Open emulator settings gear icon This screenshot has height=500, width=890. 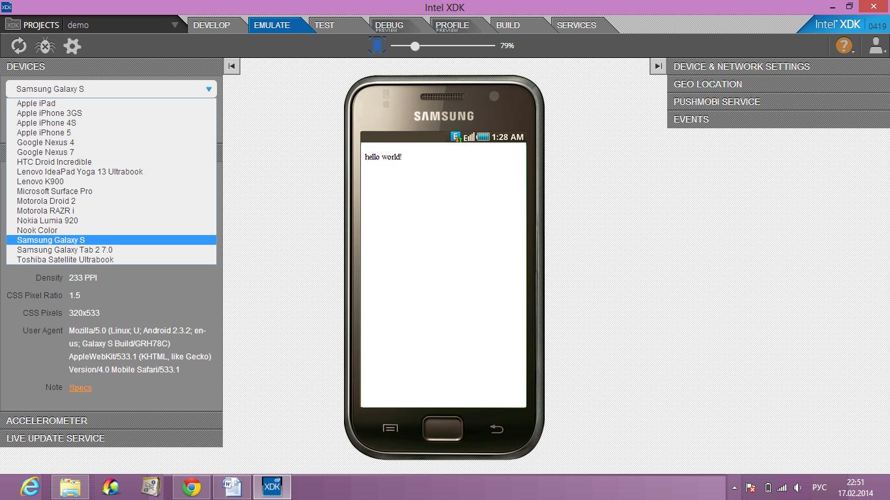72,46
